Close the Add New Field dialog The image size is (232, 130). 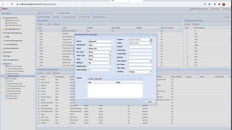(155, 35)
